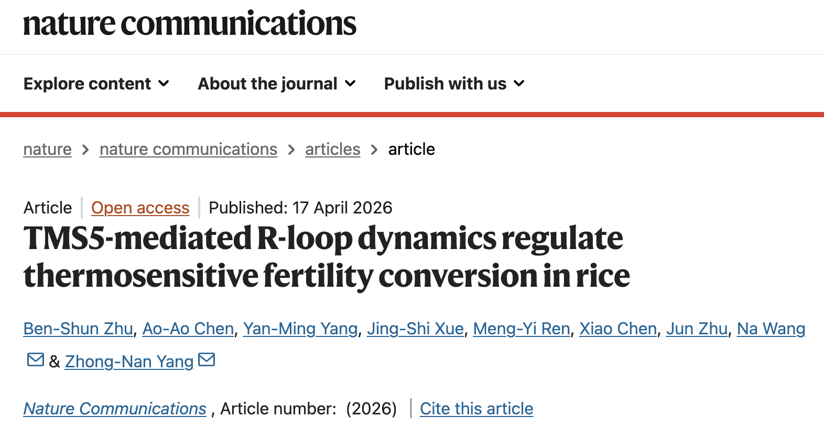Click Na Wang's email envelope icon

pyautogui.click(x=36, y=360)
